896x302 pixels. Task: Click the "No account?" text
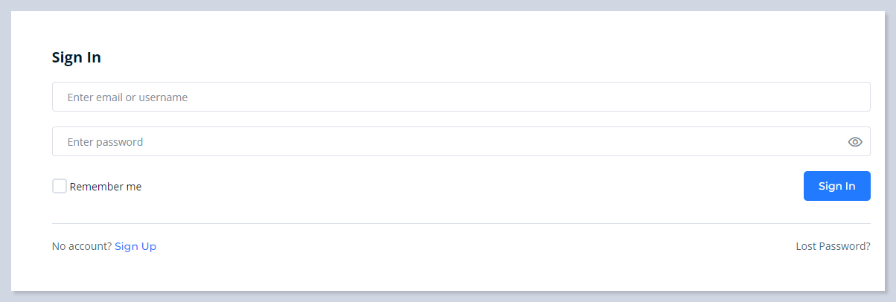point(82,246)
